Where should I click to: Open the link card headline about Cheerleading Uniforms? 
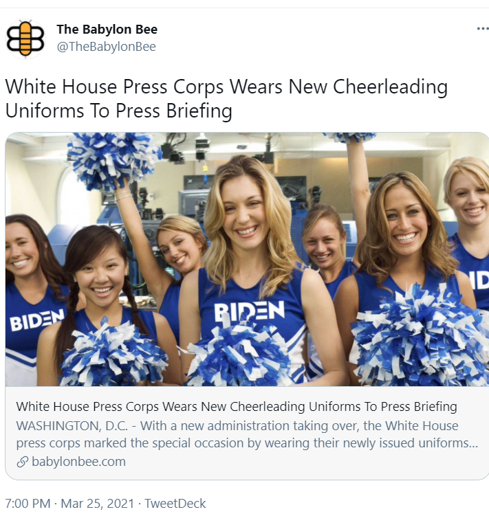(x=237, y=407)
